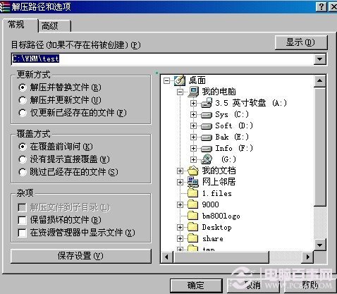Click the hard drive icon for Soft (D:)

(x=207, y=126)
